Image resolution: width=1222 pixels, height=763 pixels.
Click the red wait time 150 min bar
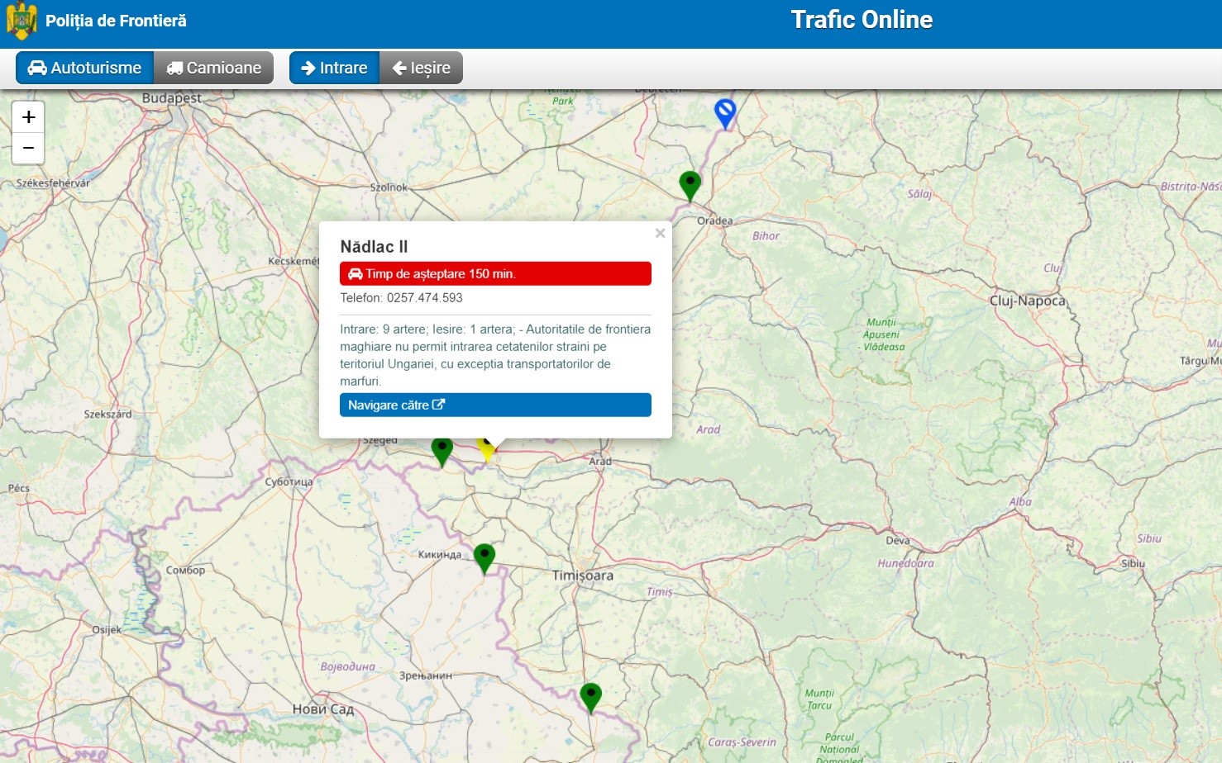tap(495, 274)
